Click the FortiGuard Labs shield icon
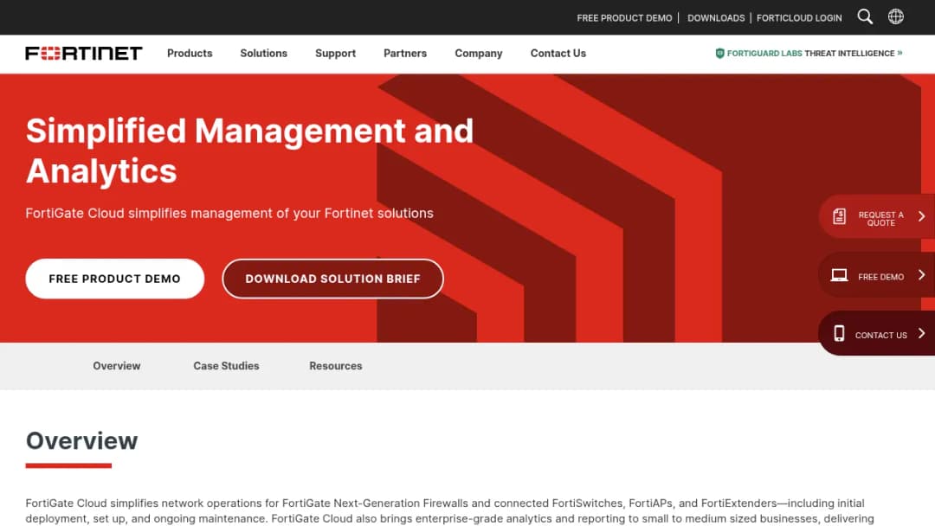 pyautogui.click(x=719, y=53)
